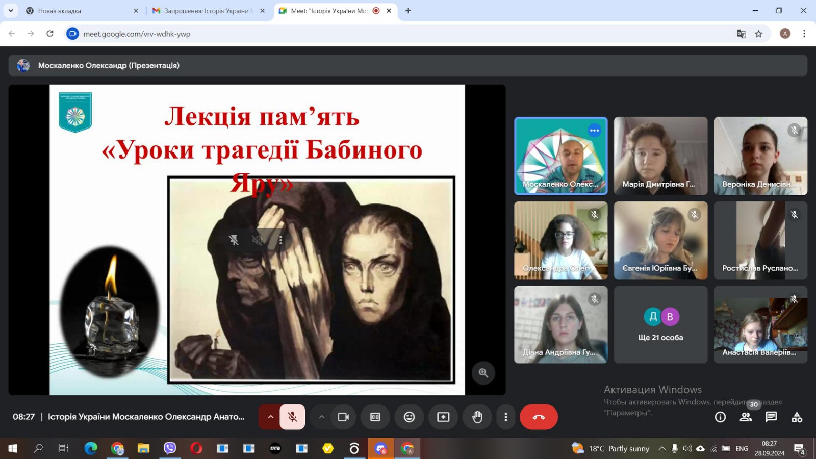The image size is (816, 459).
Task: Unmute the microphone
Action: click(x=292, y=417)
